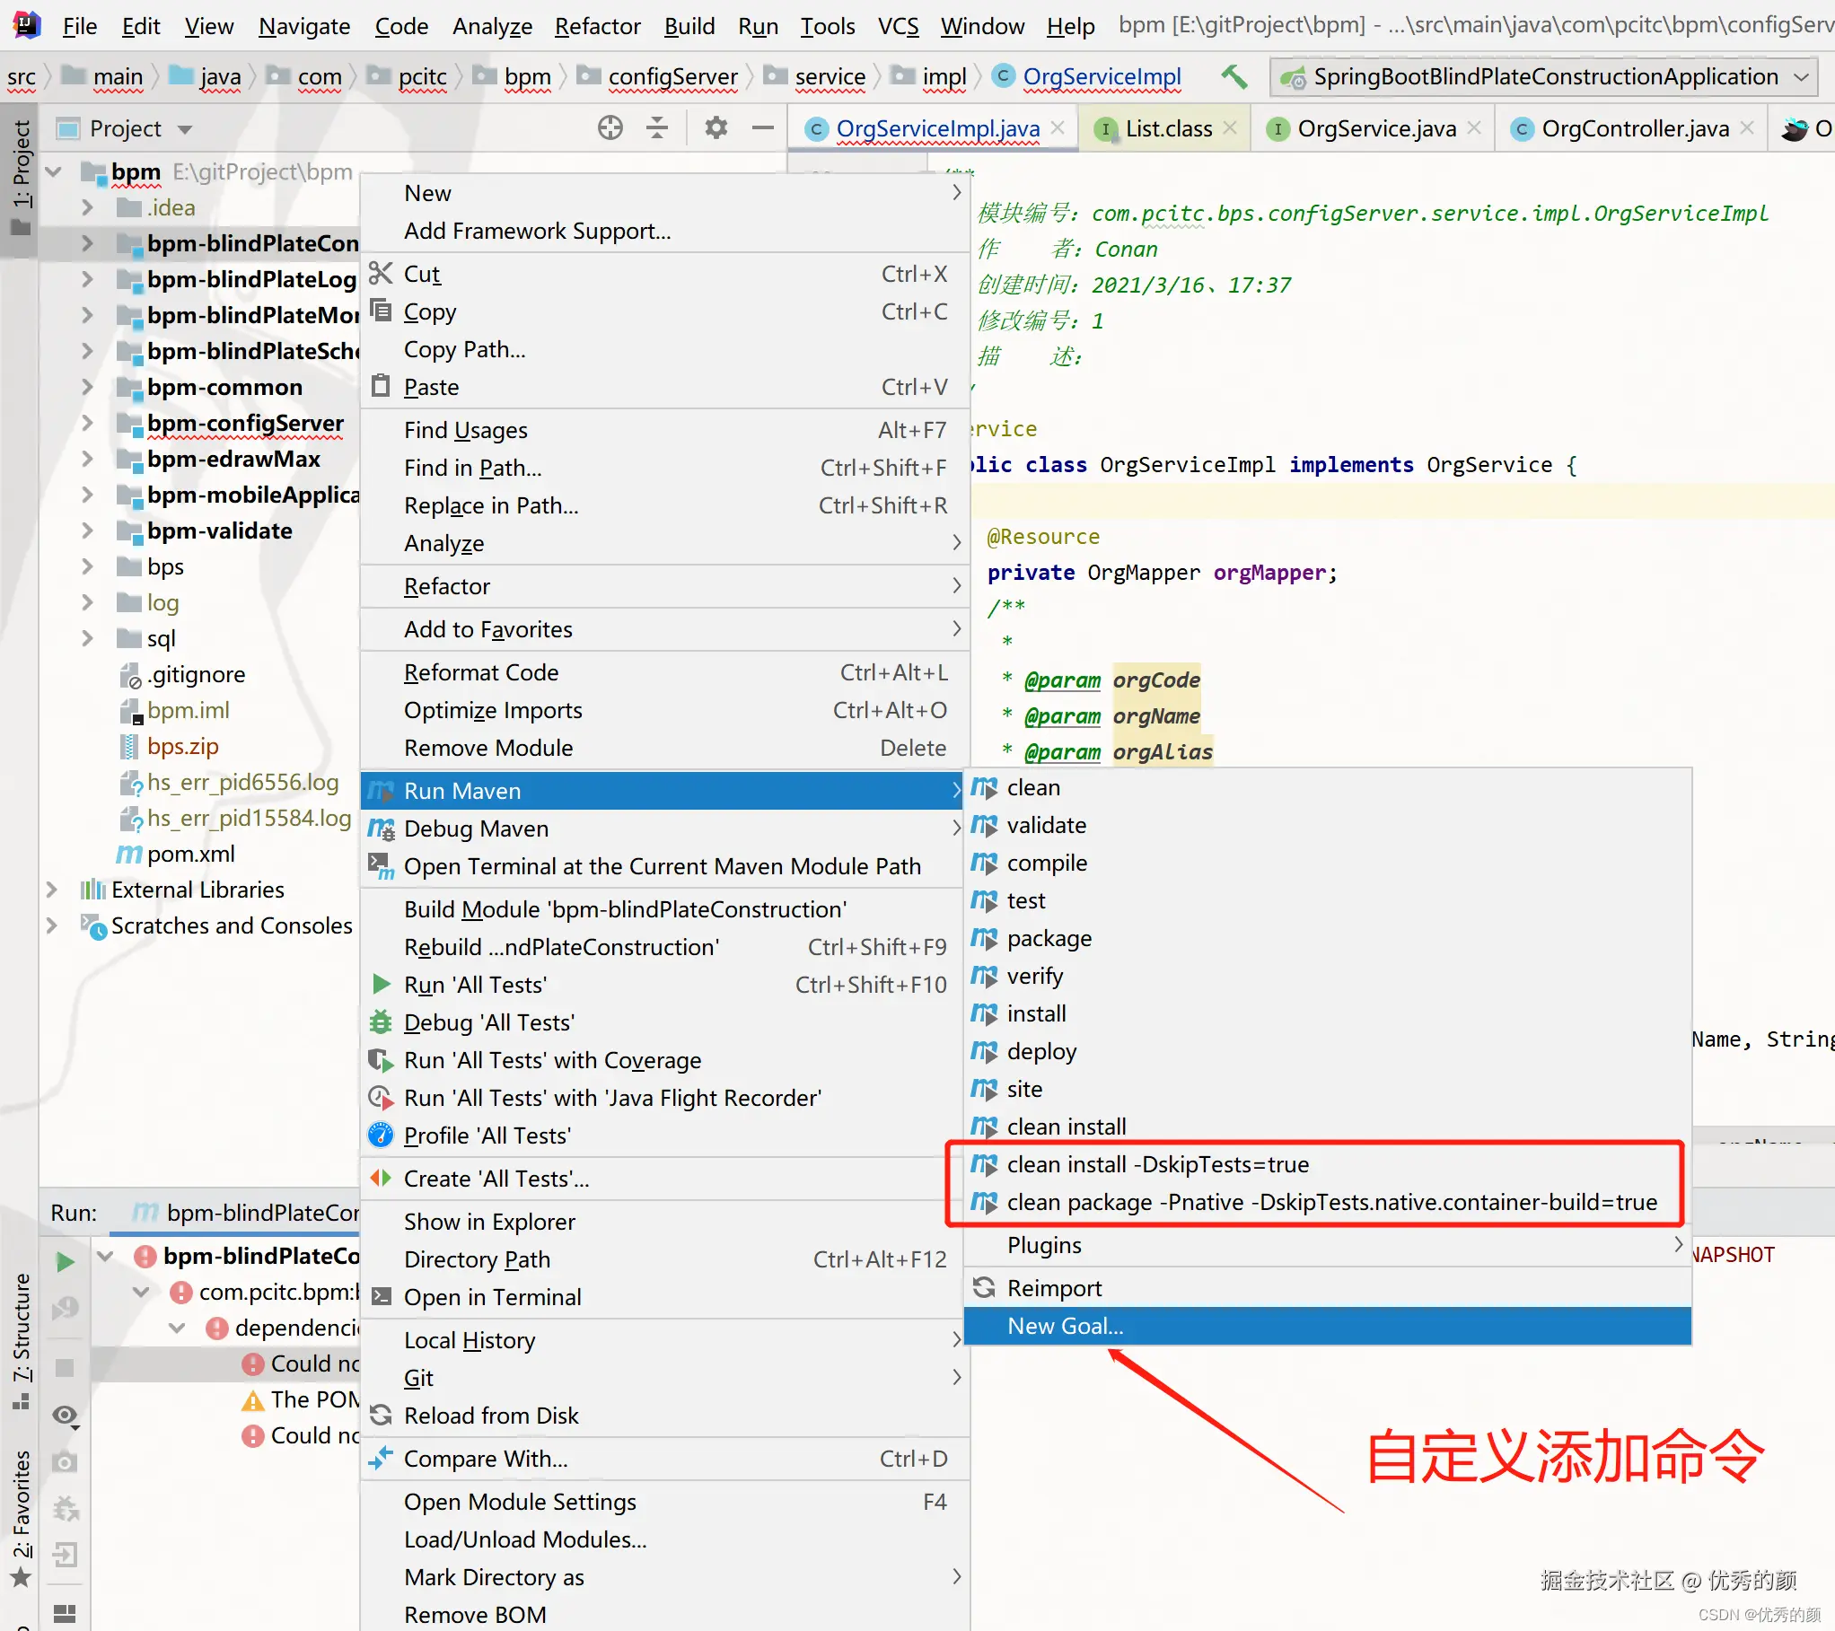The height and width of the screenshot is (1631, 1835).
Task: Select the New Goal... menu entry
Action: click(x=1065, y=1326)
